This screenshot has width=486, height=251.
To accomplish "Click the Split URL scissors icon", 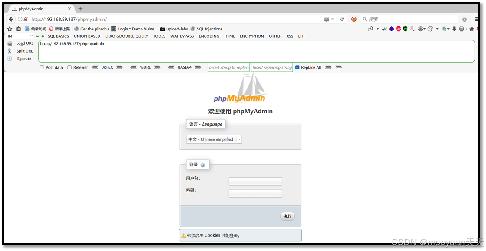I will pyautogui.click(x=10, y=51).
